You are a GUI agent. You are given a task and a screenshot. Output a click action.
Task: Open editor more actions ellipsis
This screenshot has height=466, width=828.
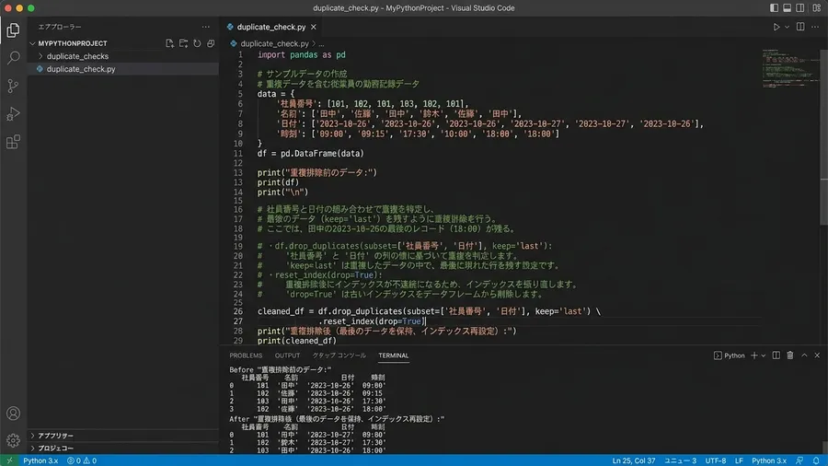pyautogui.click(x=815, y=27)
